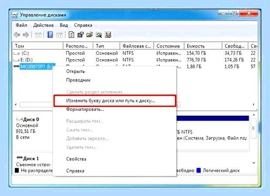Click the disk pane scroll-down arrow
The height and width of the screenshot is (196, 270).
pos(254,163)
